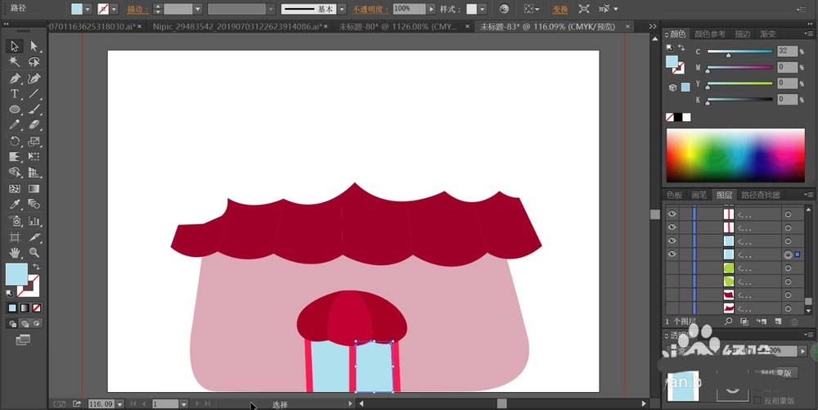Select the Pen tool

[15, 79]
